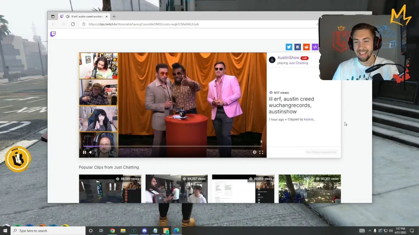The image size is (419, 235).
Task: Open Task View on taskbar
Action: [101, 231]
